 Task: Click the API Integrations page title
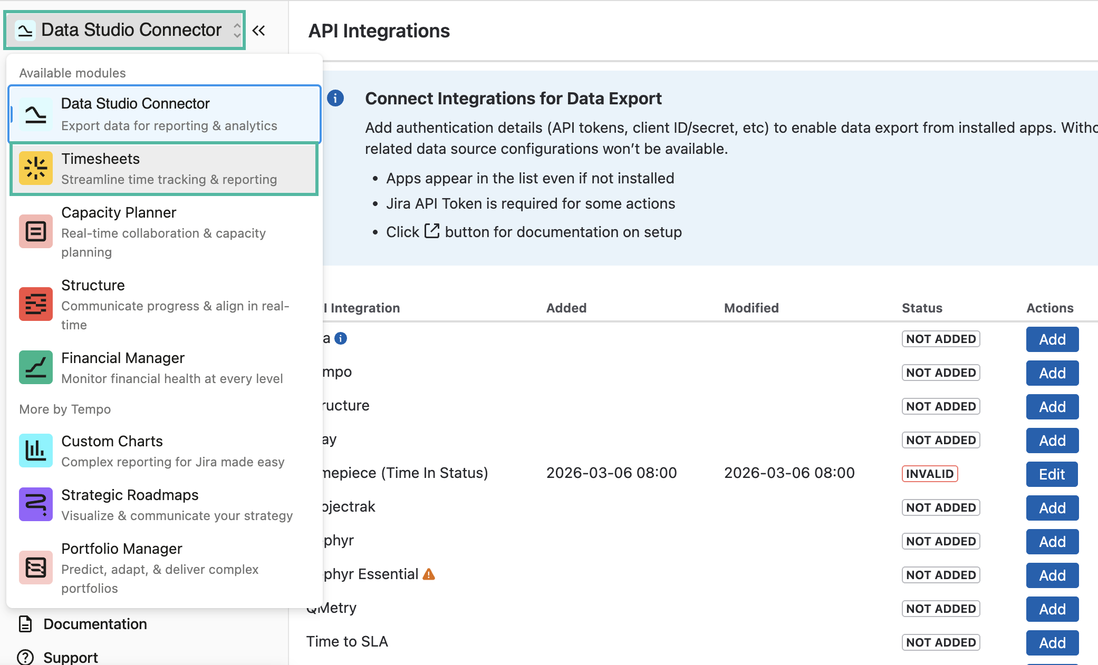pyautogui.click(x=379, y=31)
